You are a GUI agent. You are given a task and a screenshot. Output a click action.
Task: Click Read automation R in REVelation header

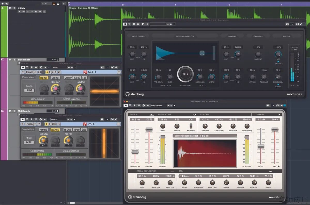pos(134,105)
